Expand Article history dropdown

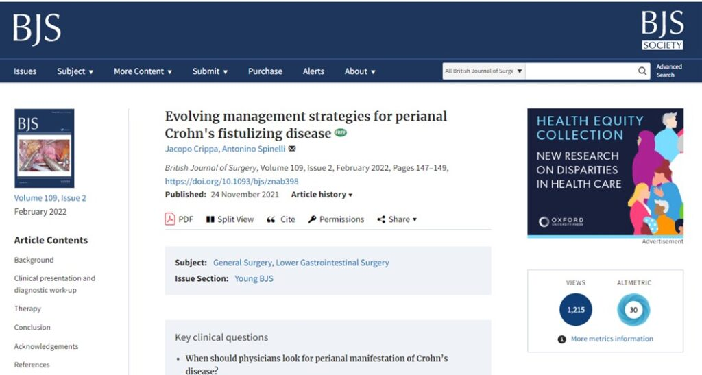point(322,195)
